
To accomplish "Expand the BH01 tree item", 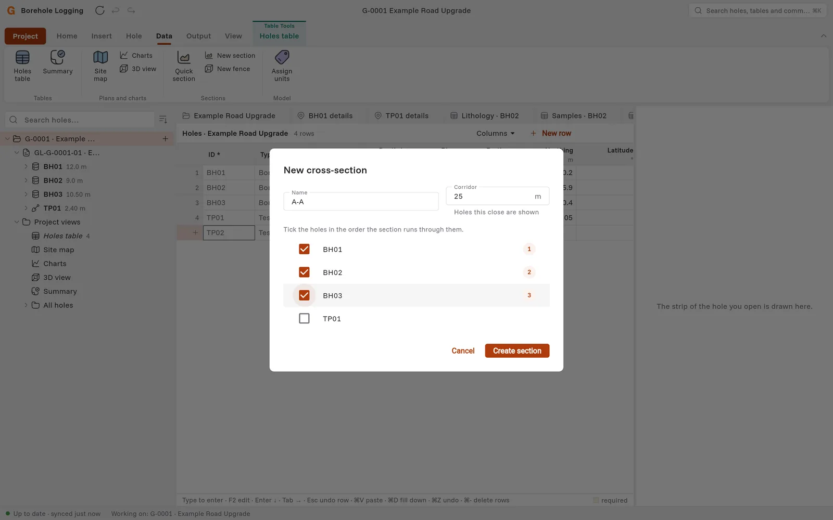I will (26, 166).
